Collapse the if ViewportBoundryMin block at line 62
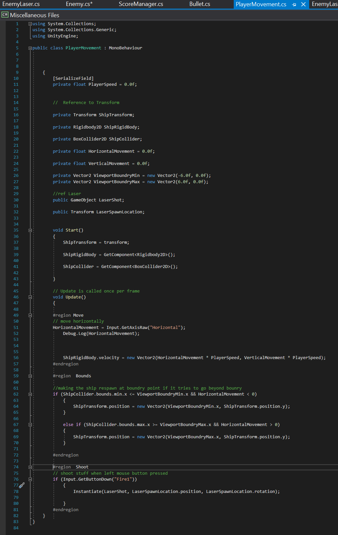338x535 pixels. pos(30,394)
